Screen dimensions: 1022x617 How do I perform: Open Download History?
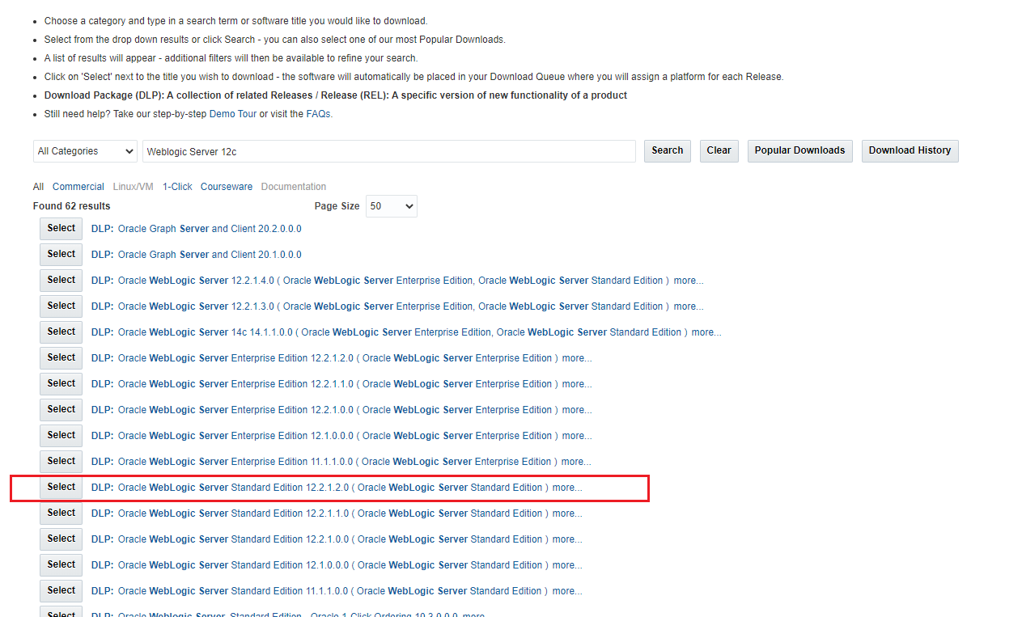click(x=910, y=151)
